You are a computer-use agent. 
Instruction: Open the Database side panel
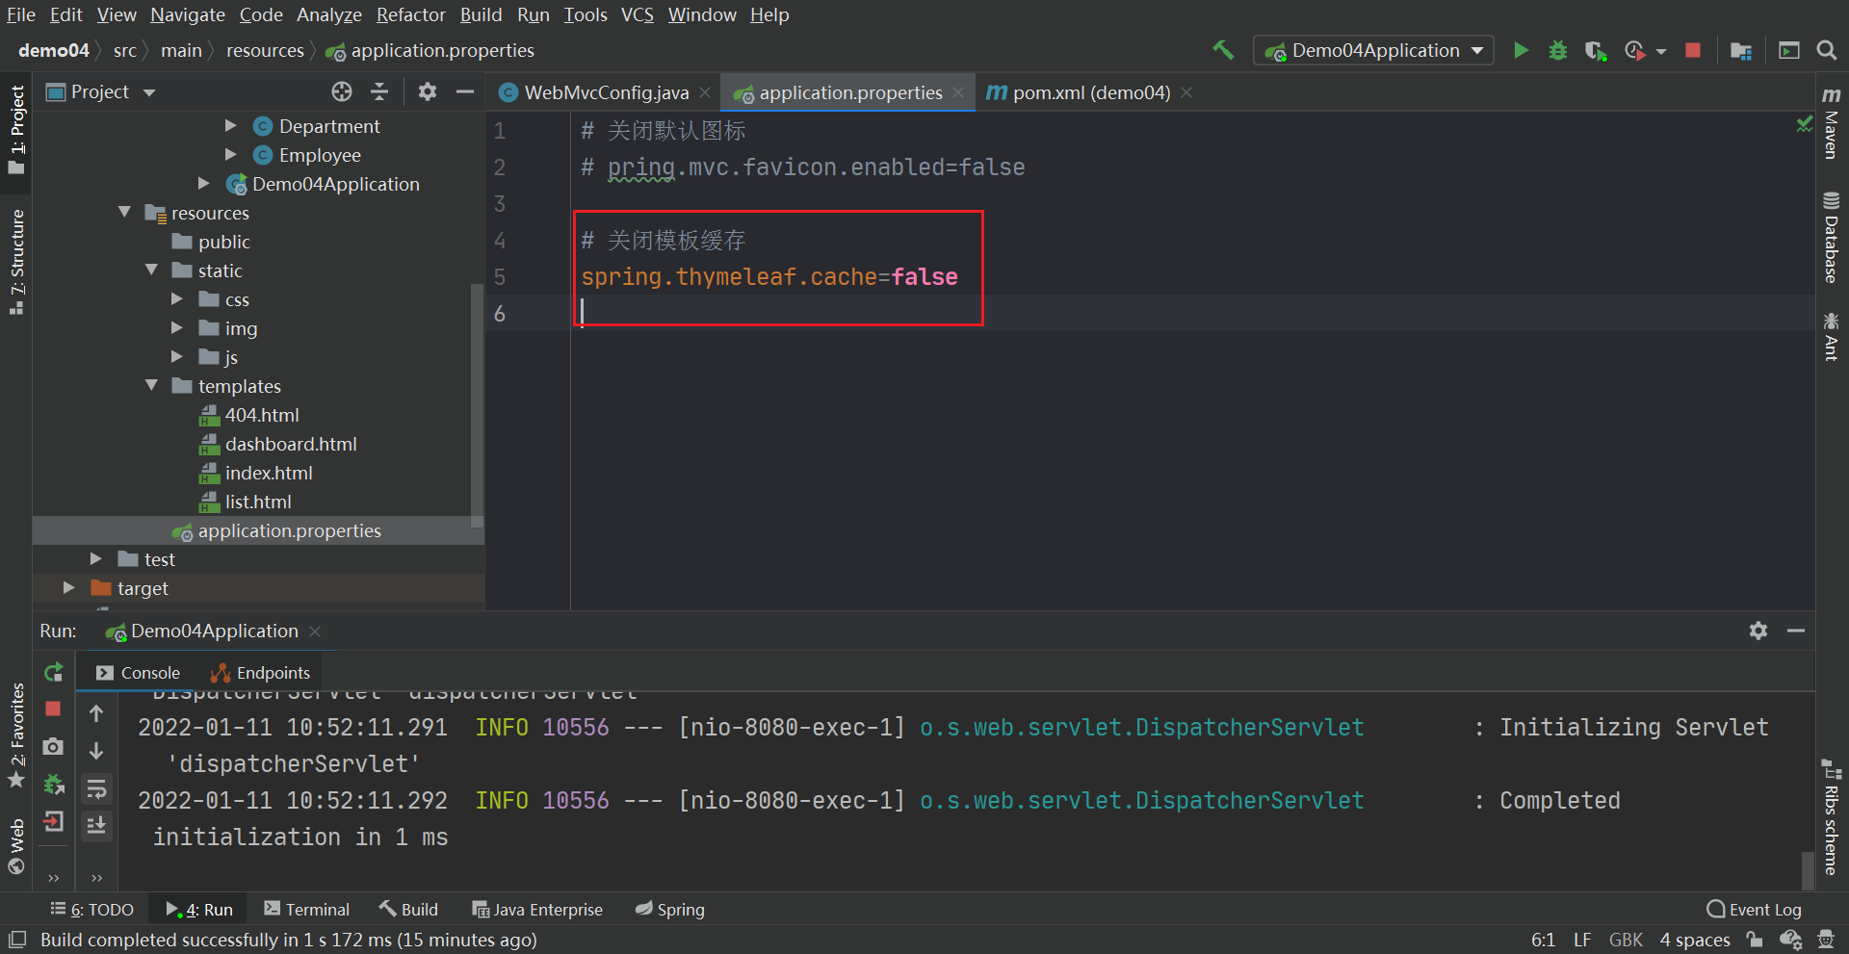(1831, 237)
